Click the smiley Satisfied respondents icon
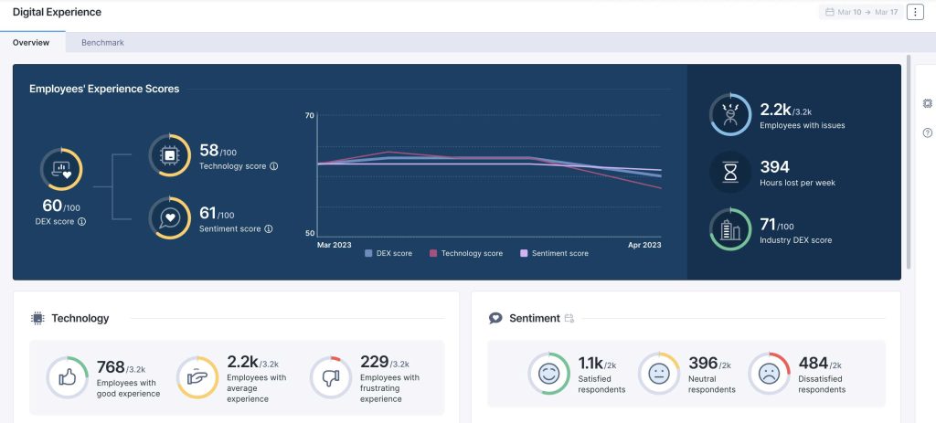This screenshot has width=936, height=423. point(548,374)
